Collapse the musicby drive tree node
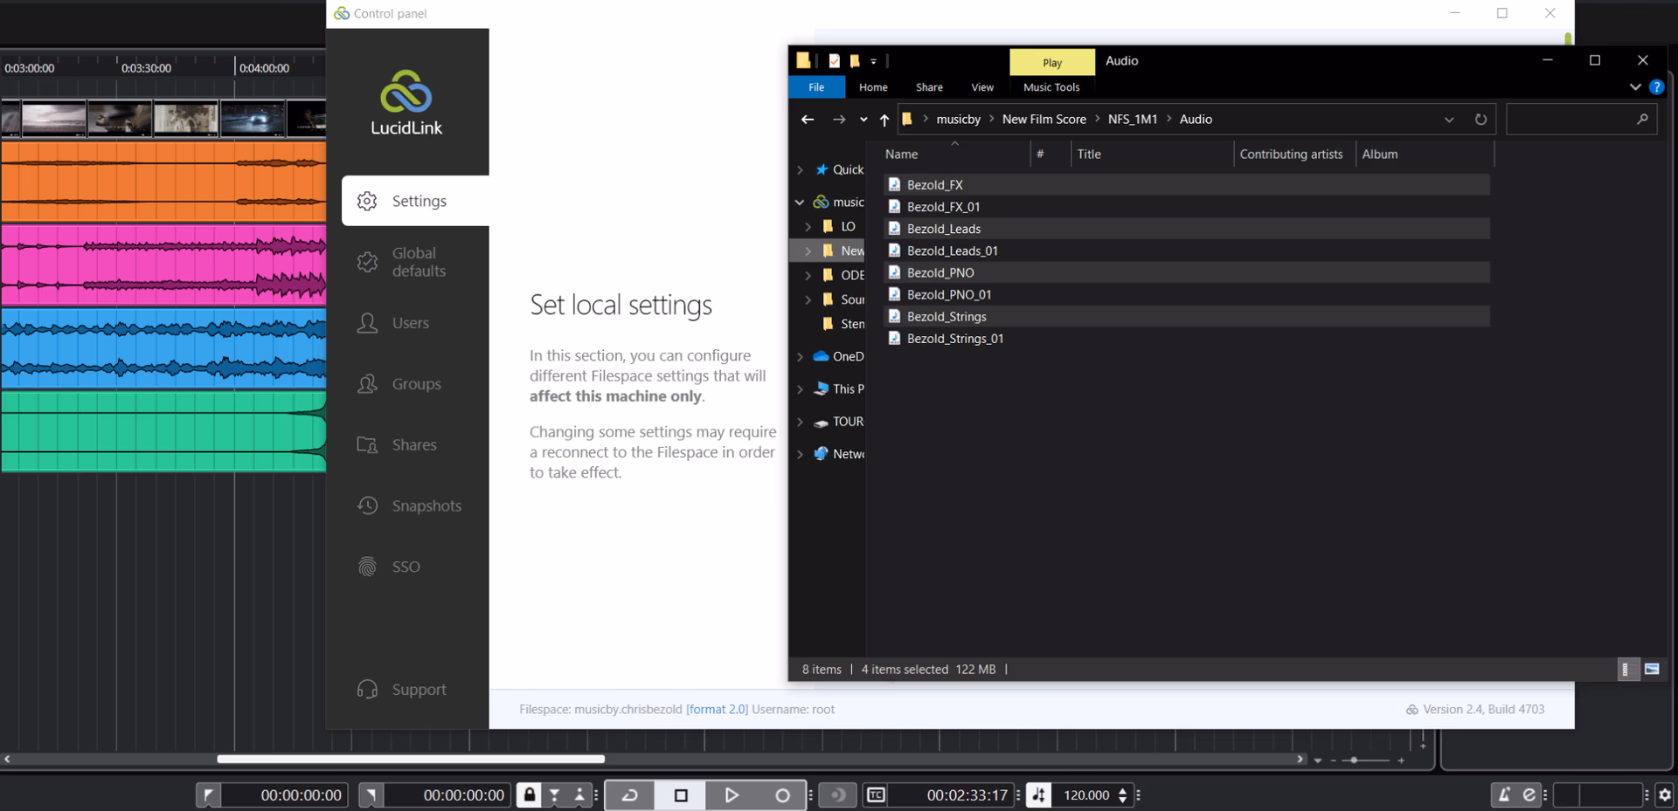This screenshot has height=811, width=1678. click(800, 203)
